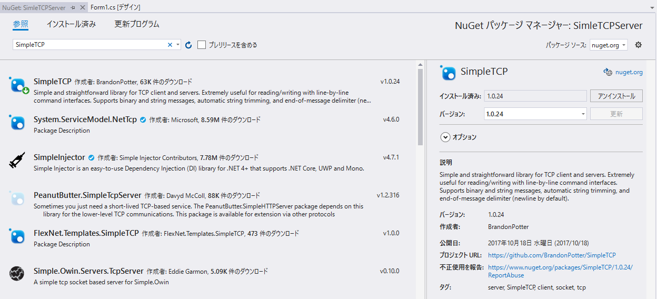The width and height of the screenshot is (657, 299).
Task: Select the System.ServiceModel.NetTcp package title
Action: click(85, 119)
